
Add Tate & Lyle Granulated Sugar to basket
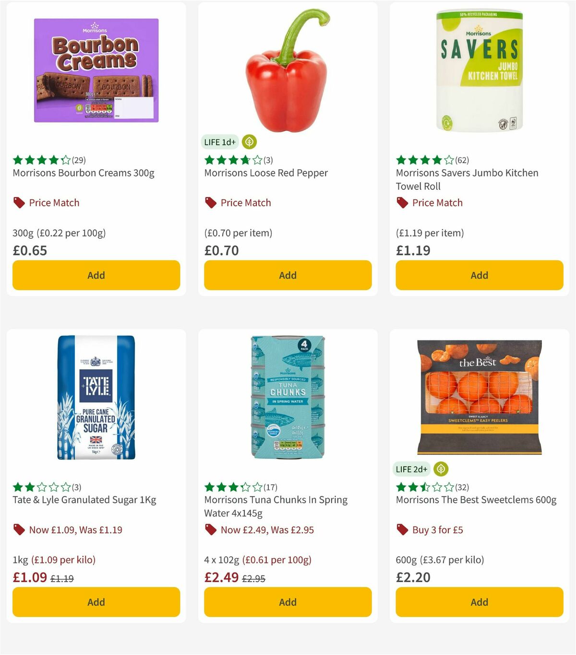tap(96, 602)
